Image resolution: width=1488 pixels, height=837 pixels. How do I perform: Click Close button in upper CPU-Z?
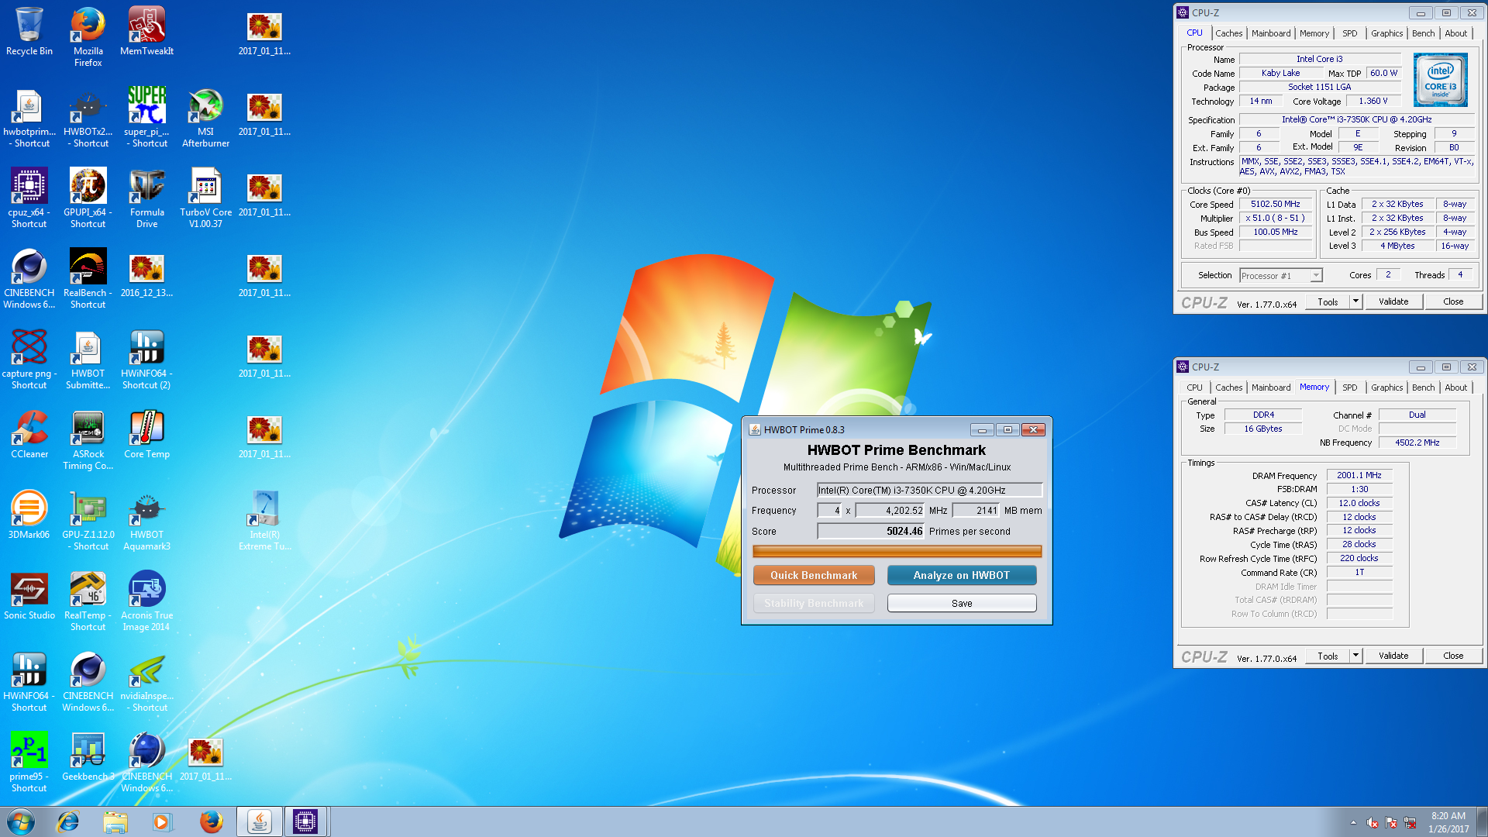click(x=1453, y=301)
